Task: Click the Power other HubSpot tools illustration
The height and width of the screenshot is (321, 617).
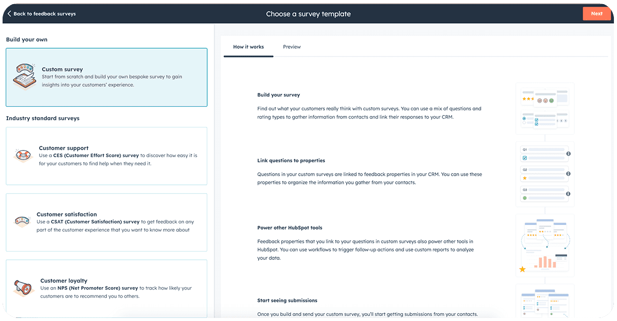Action: [545, 246]
